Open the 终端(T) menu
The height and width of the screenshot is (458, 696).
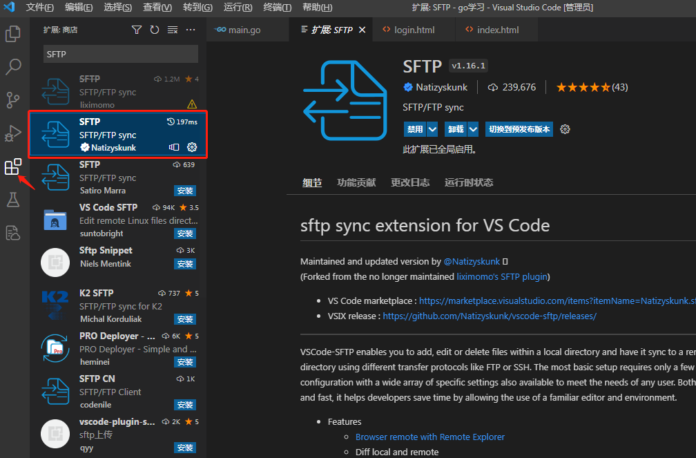coord(278,8)
